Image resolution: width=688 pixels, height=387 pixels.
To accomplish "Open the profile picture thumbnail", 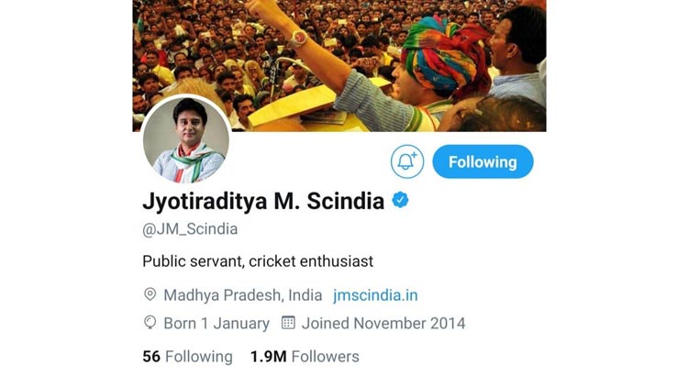I will pos(186,140).
